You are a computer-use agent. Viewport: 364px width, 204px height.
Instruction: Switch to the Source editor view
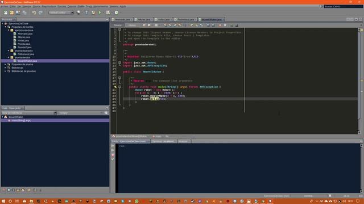pyautogui.click(x=118, y=25)
